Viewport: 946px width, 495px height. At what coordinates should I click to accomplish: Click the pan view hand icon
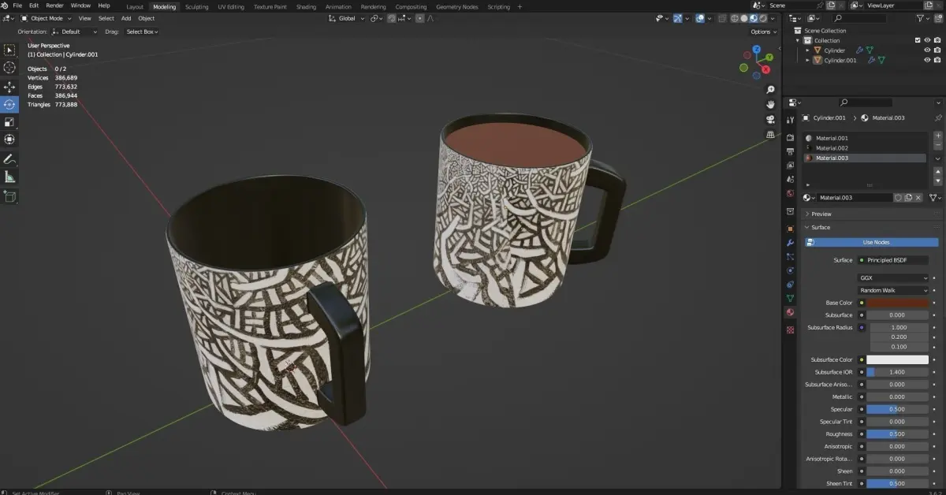[770, 104]
